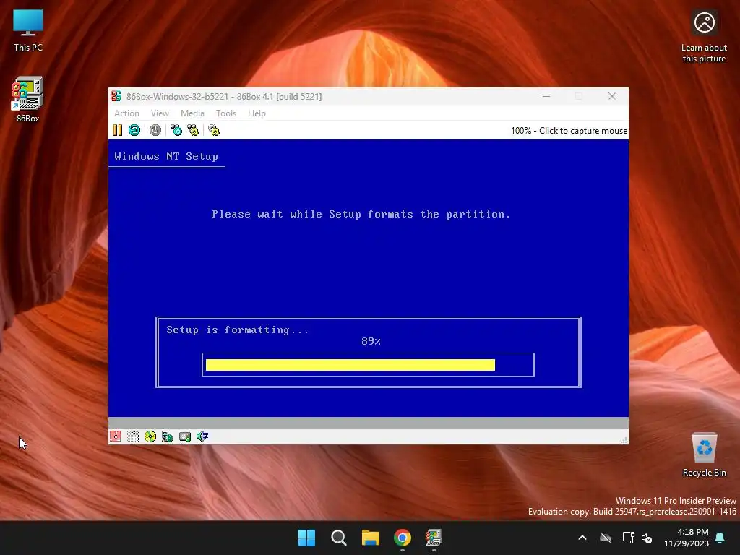Open the View menu
This screenshot has width=740, height=555.
click(160, 113)
